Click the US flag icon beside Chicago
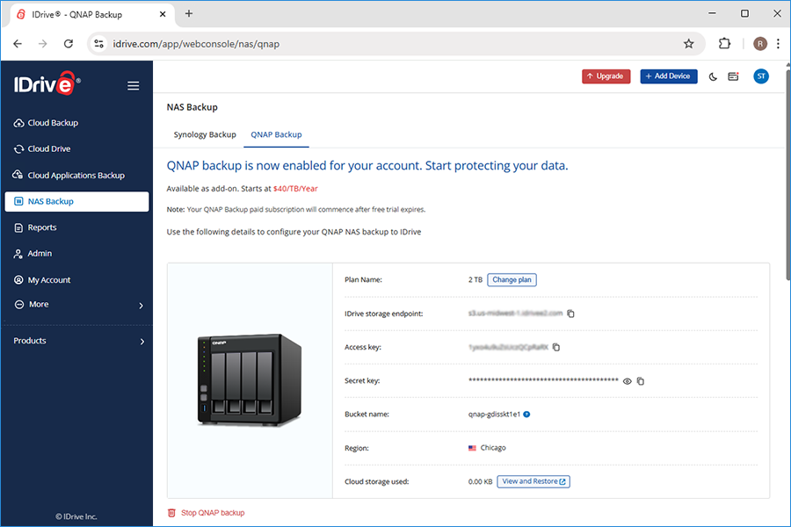The image size is (791, 527). 472,448
